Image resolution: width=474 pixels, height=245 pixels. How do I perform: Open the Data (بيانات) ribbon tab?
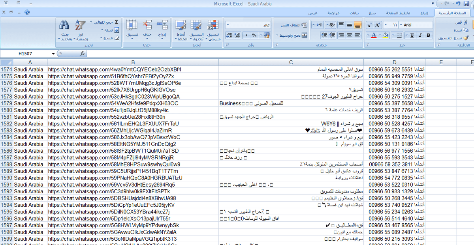354,13
